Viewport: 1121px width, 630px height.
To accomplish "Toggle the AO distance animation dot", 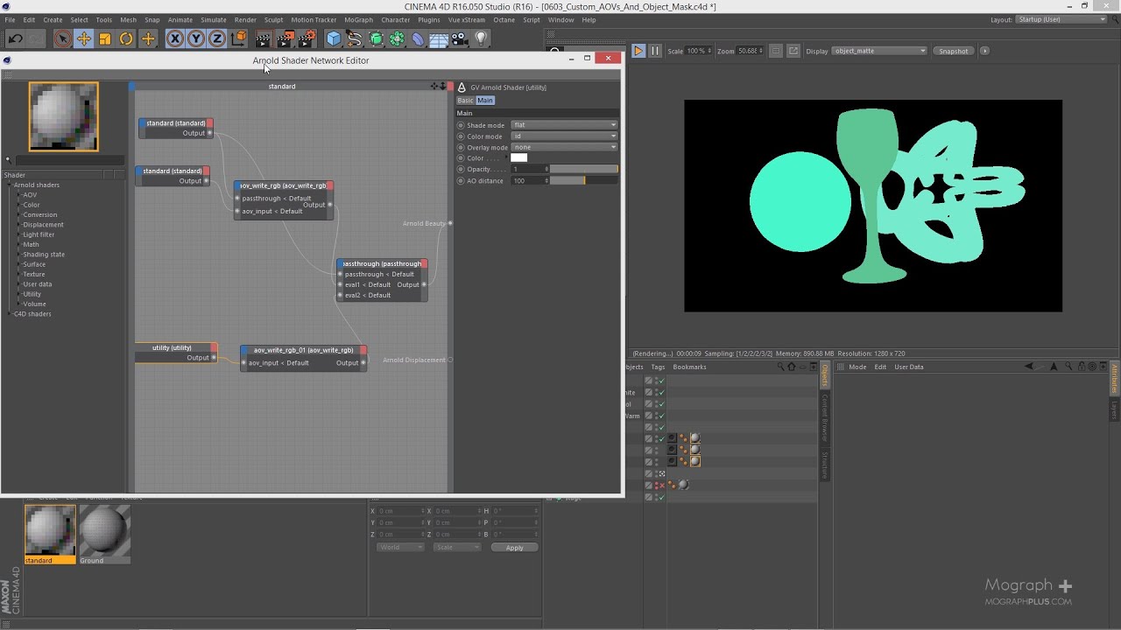I will 461,180.
